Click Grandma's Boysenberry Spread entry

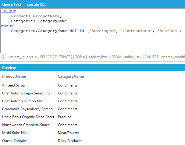coord(27,109)
